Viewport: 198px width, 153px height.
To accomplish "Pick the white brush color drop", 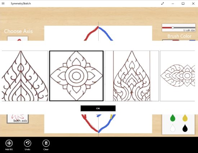I will [x=172, y=128].
